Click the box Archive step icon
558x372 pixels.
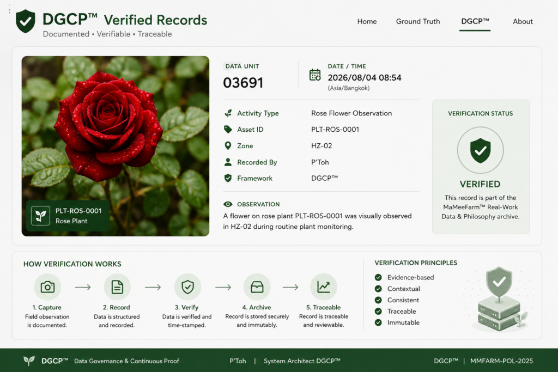coord(257,286)
